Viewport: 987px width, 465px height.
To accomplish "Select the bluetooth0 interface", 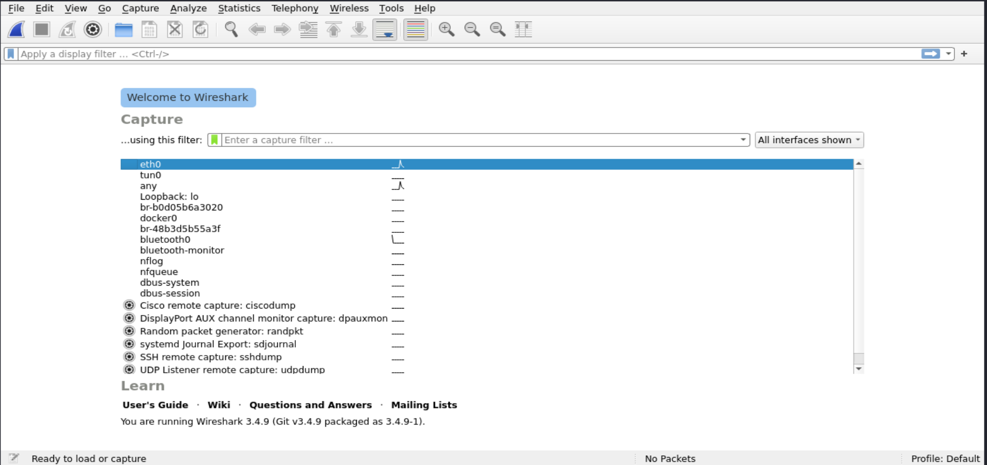I will pos(487,240).
